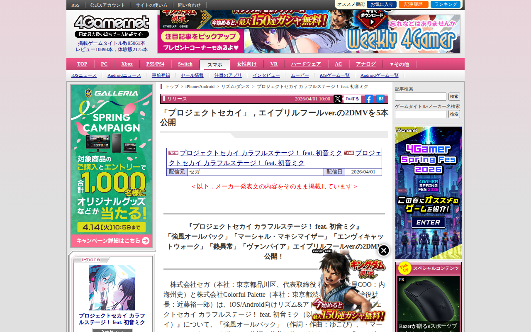Switch to Xbox tab
This screenshot has height=332, width=531.
pyautogui.click(x=127, y=64)
